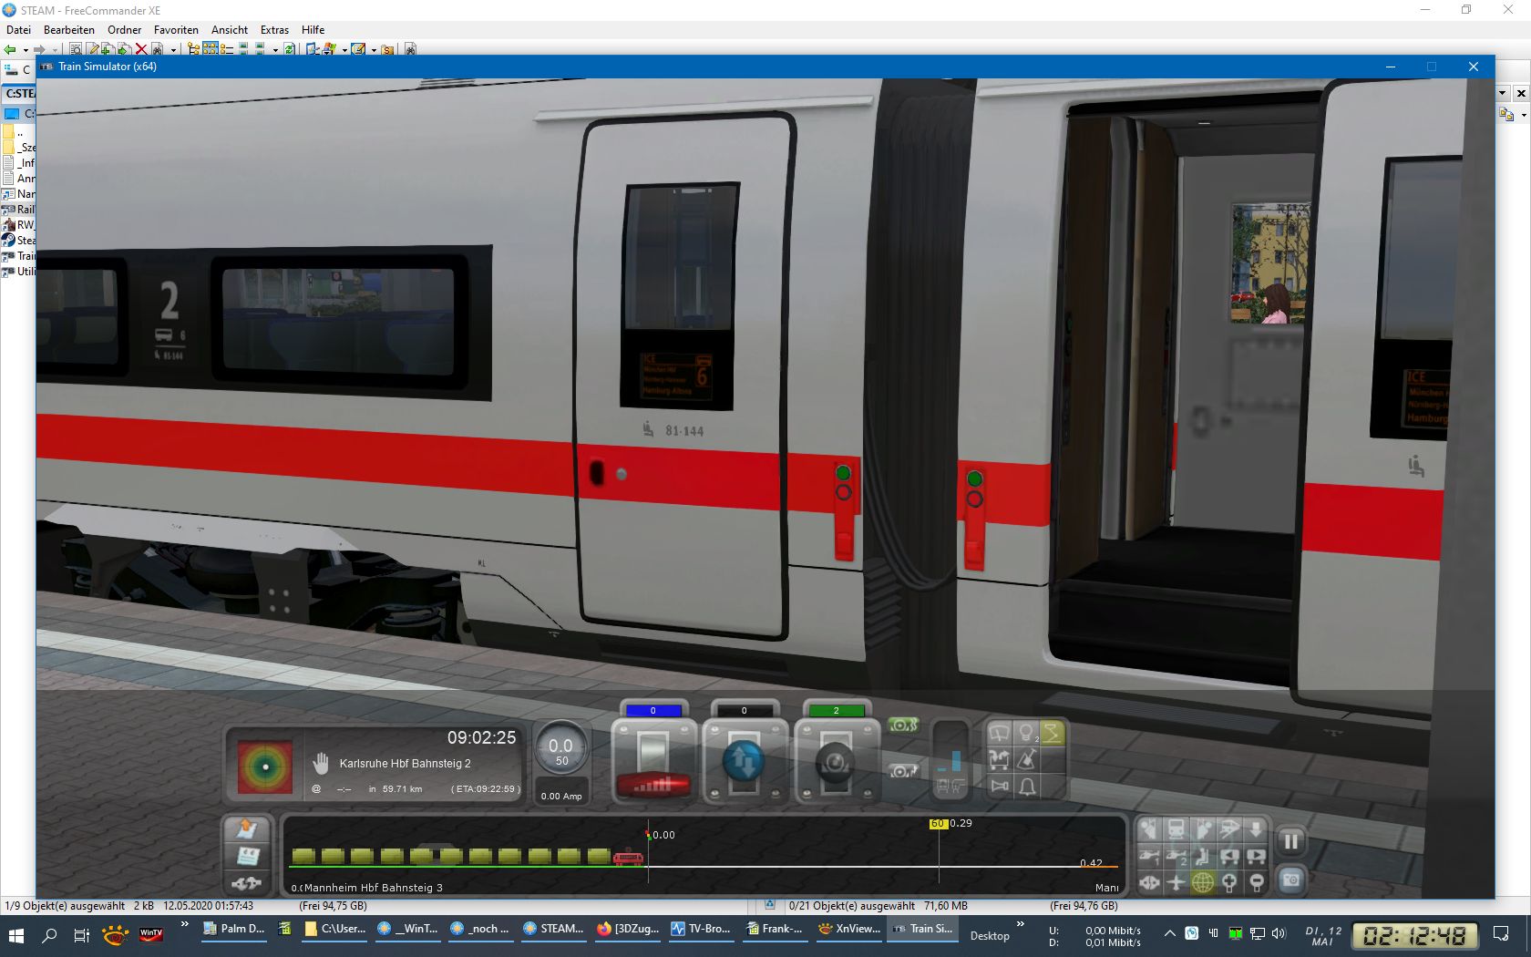Switch to passenger seat view
1531x957 pixels.
(1203, 856)
